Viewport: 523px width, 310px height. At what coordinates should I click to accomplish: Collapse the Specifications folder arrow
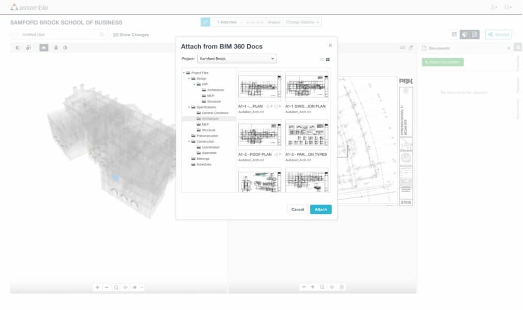coord(189,107)
